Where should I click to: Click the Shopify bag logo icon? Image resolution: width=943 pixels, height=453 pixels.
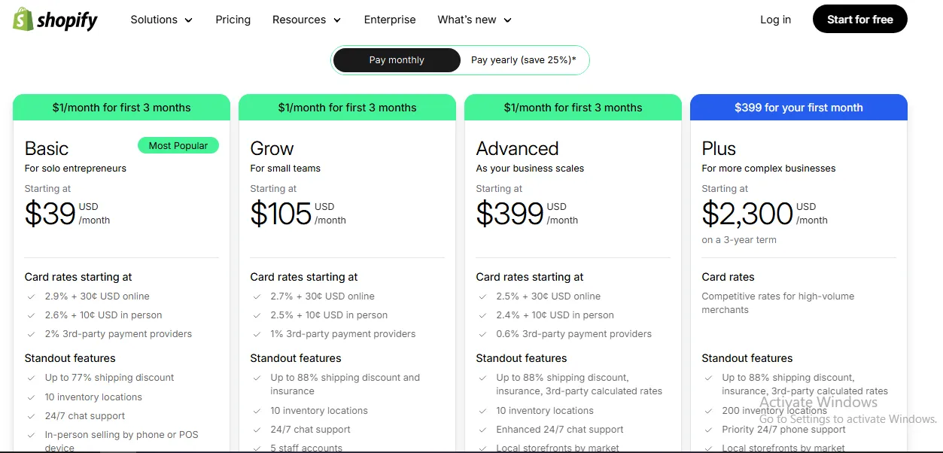pyautogui.click(x=23, y=20)
